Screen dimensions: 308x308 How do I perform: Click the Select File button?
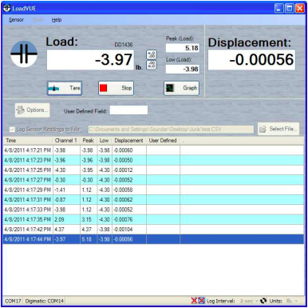(x=278, y=129)
